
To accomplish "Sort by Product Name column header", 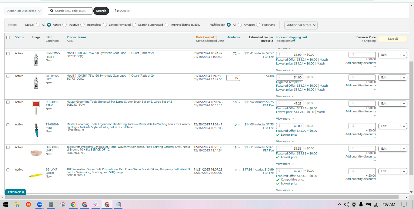I will [77, 37].
